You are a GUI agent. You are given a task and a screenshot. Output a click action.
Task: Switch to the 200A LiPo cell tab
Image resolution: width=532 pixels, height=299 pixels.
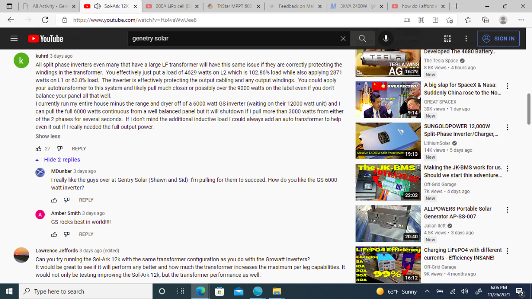[169, 7]
